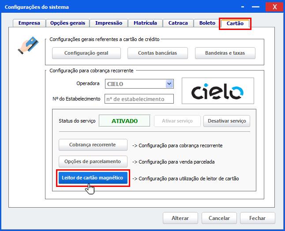Screen dimensions: 285x231
Task: Click Opções de parcelamento button
Action: pos(93,161)
